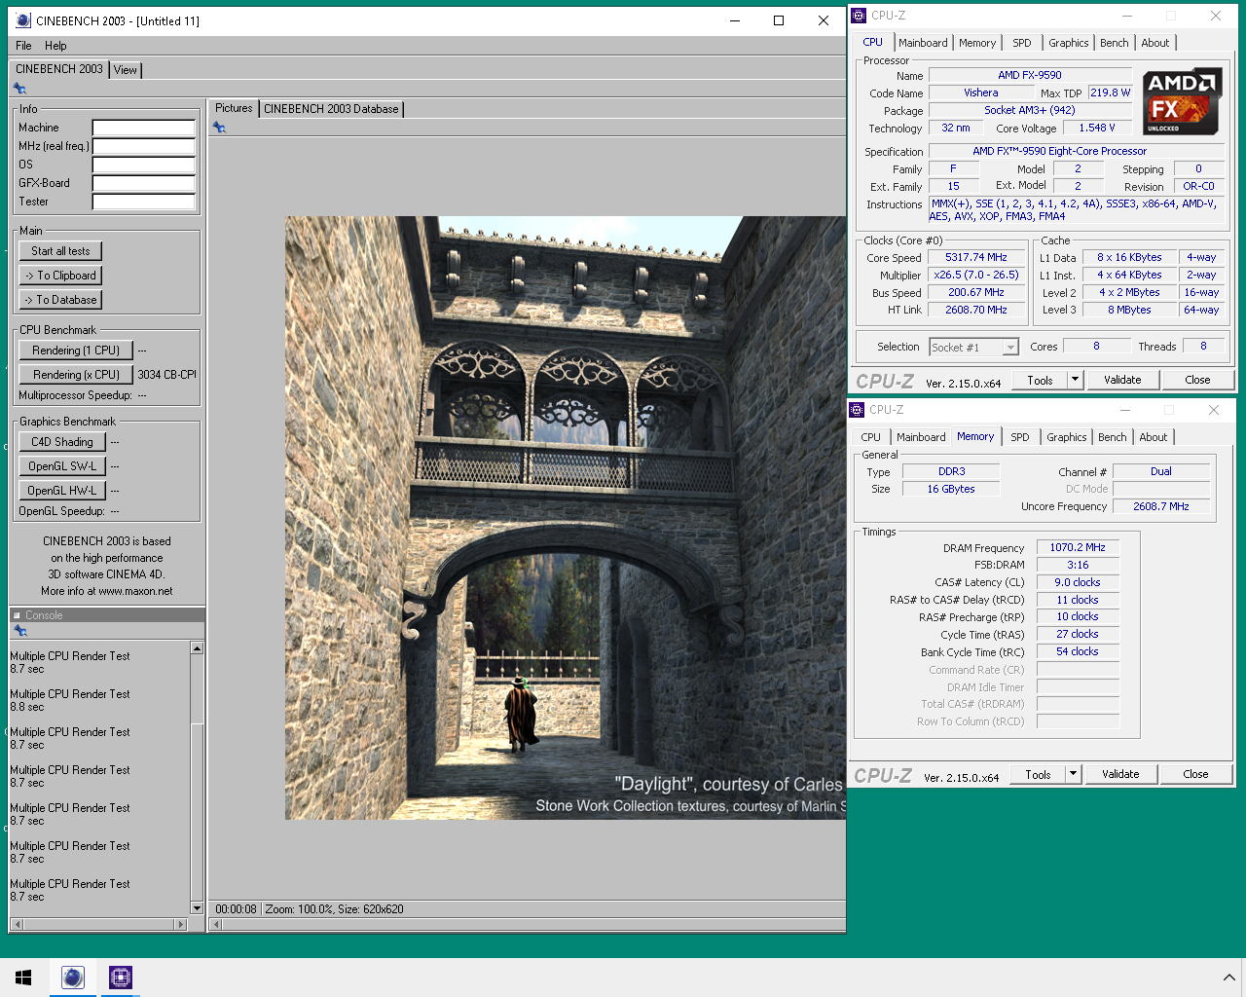Click the pin icon under Pictures tab
The height and width of the screenshot is (997, 1246).
(219, 128)
